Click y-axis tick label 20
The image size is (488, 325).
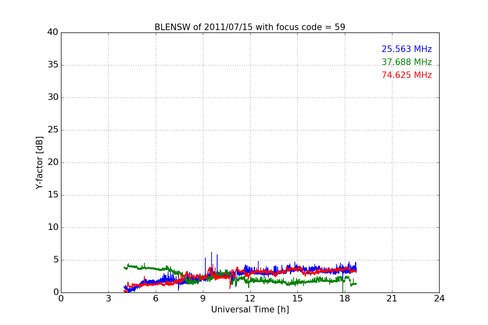53,162
